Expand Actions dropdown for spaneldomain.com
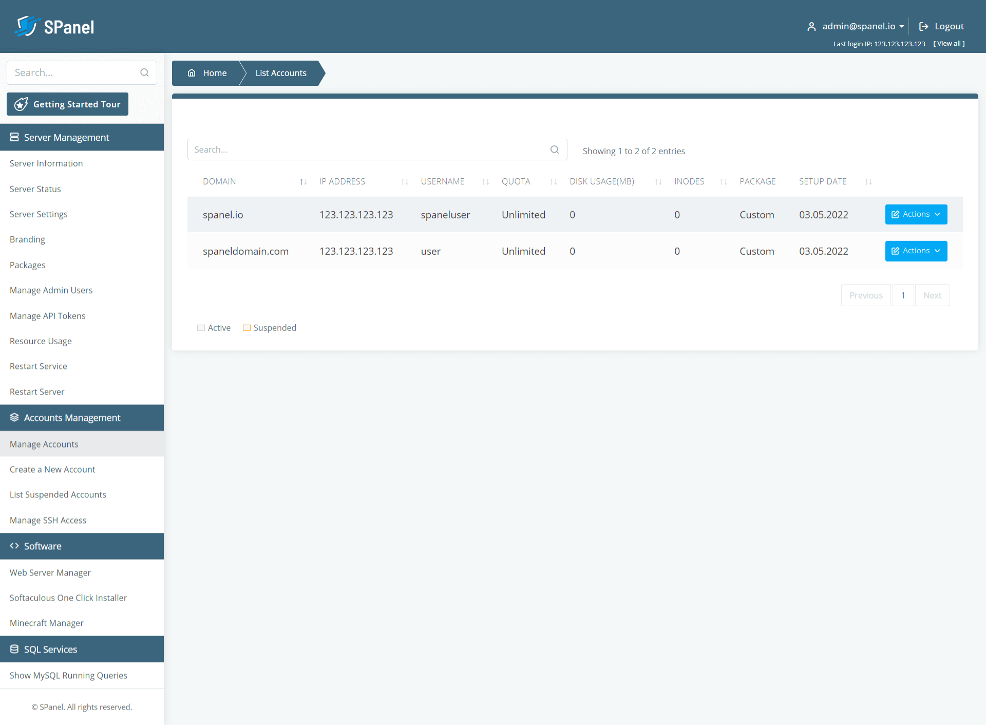 916,250
